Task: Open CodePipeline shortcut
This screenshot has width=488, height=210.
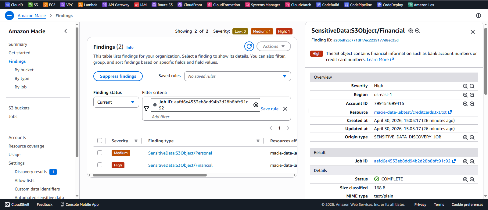Action: (x=358, y=5)
